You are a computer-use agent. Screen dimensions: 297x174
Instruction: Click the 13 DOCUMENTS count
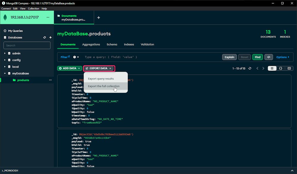click(268, 34)
